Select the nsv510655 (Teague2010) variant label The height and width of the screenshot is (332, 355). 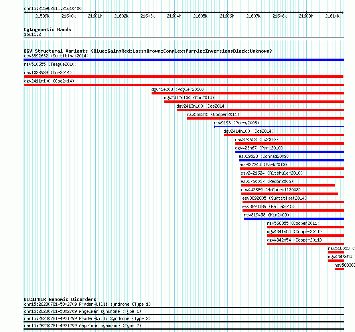pyautogui.click(x=50, y=64)
